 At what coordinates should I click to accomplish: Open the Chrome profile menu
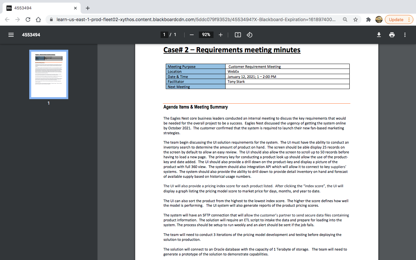click(x=379, y=19)
